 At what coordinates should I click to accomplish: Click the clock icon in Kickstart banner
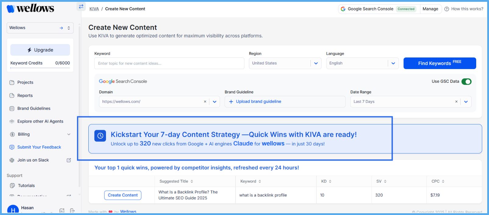pyautogui.click(x=100, y=136)
